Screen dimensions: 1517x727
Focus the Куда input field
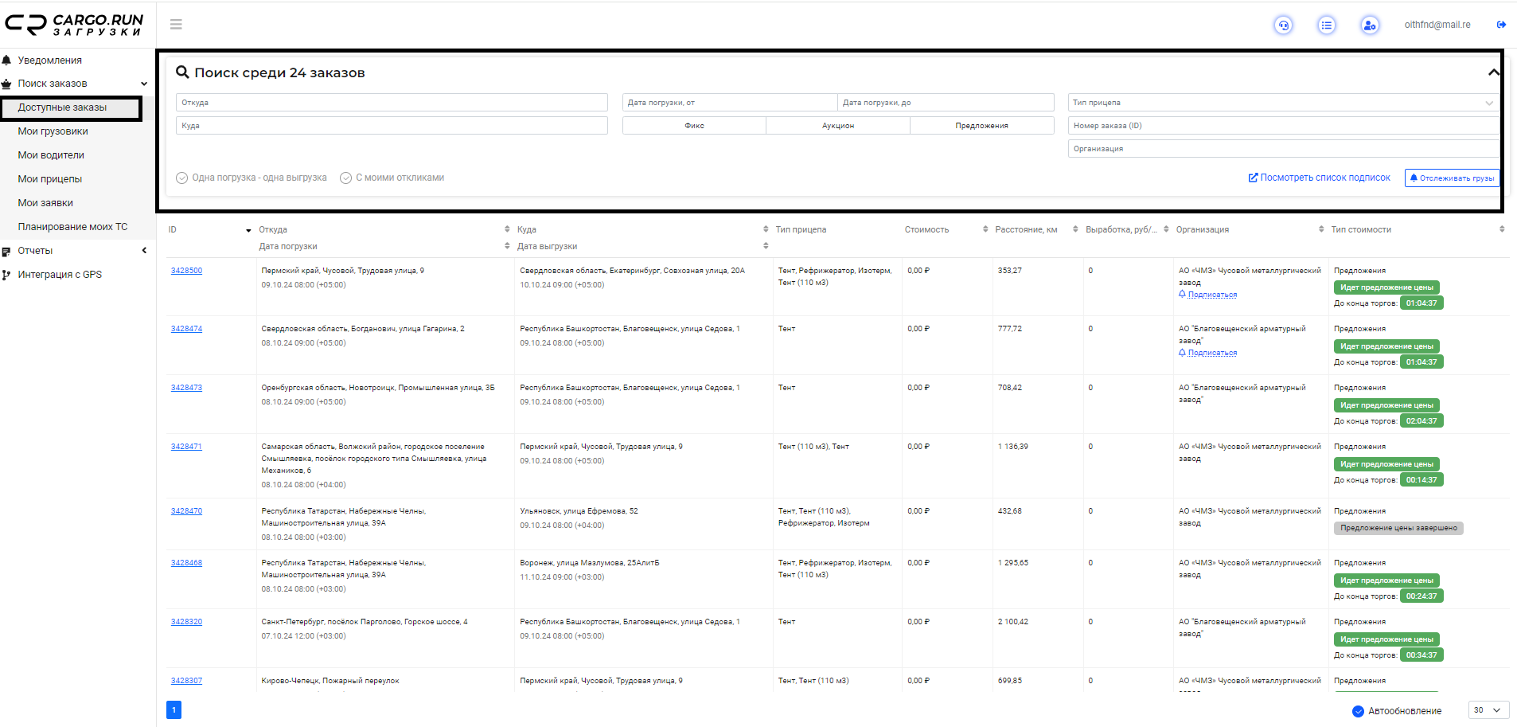(392, 126)
